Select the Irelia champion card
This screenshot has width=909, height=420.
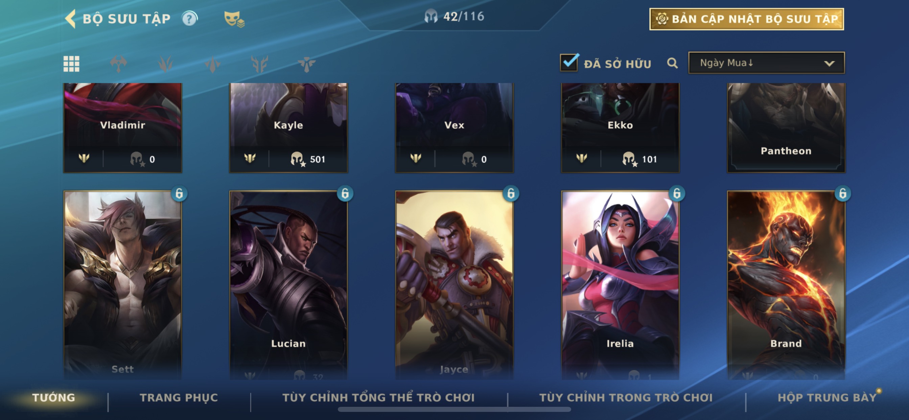620,285
